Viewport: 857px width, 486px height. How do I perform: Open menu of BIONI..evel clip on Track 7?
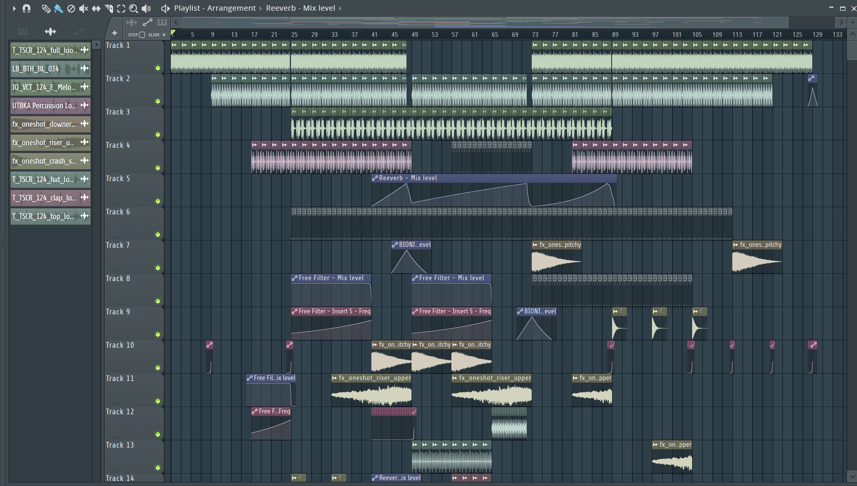[395, 245]
